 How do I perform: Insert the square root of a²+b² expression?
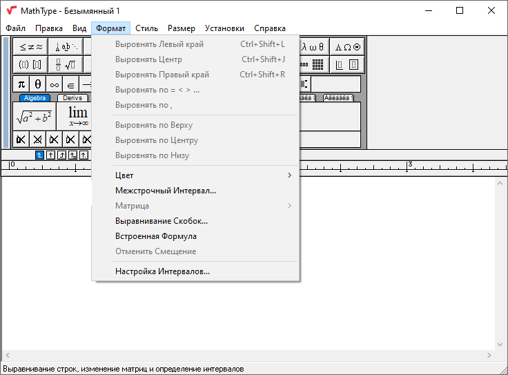(35, 117)
